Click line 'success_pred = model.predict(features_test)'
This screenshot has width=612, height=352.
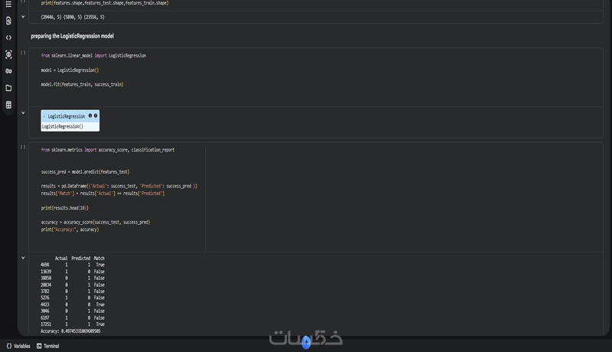point(85,171)
